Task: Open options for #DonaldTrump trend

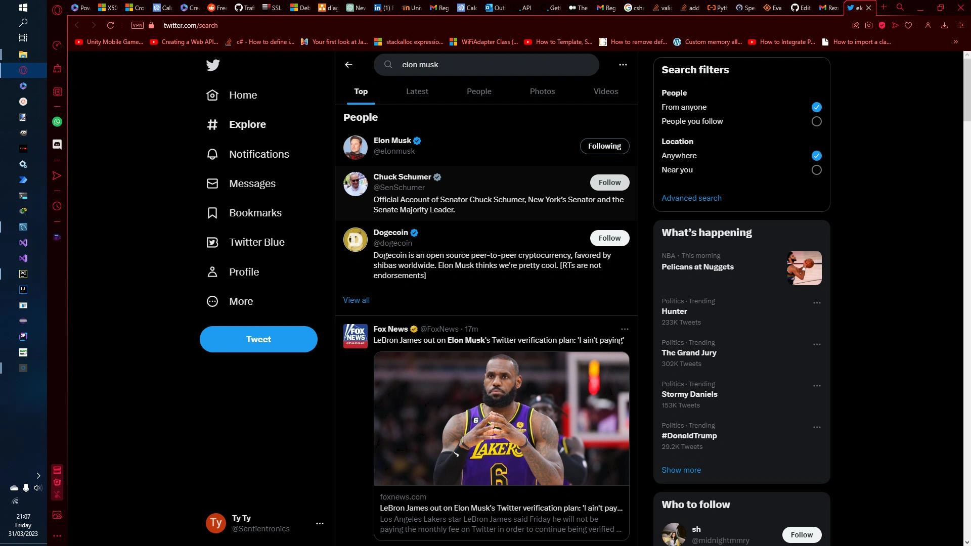Action: (x=817, y=427)
